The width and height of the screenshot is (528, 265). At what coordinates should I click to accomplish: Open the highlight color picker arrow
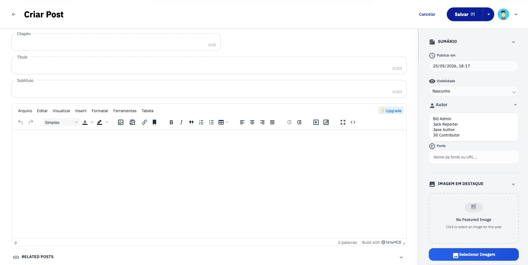point(107,122)
